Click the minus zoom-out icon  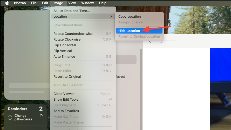point(157,41)
